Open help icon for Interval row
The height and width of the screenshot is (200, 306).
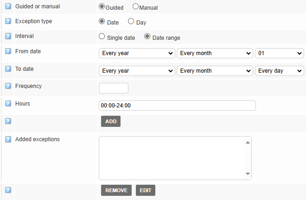(x=8, y=36)
